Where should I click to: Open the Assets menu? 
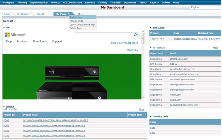pyautogui.click(x=143, y=2)
